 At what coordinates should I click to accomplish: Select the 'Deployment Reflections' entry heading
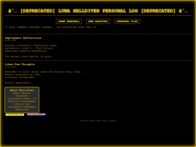pyautogui.click(x=23, y=38)
